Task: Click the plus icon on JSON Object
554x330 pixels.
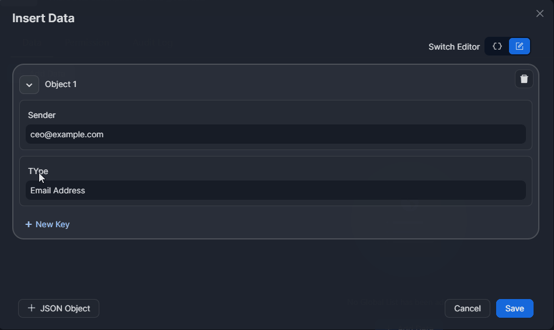Action: click(32, 308)
